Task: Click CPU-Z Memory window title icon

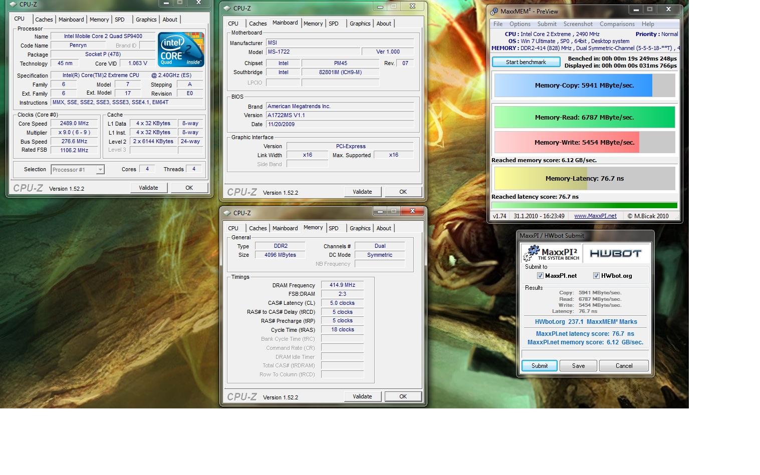Action: point(227,213)
